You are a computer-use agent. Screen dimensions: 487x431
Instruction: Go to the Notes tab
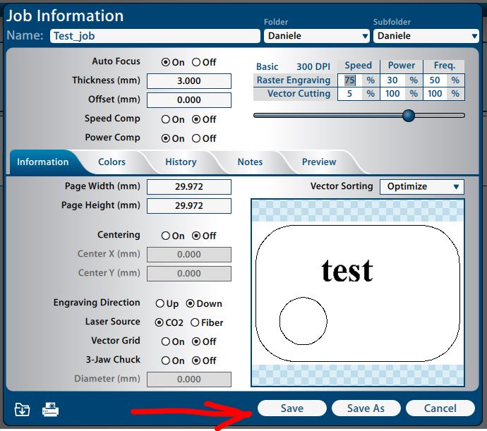coord(250,162)
